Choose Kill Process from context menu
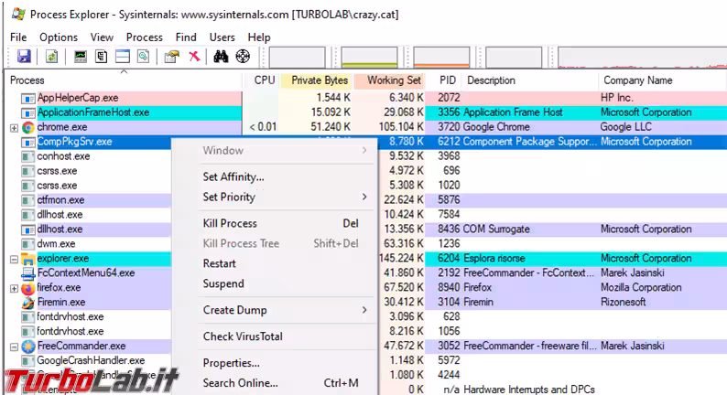 pos(230,223)
